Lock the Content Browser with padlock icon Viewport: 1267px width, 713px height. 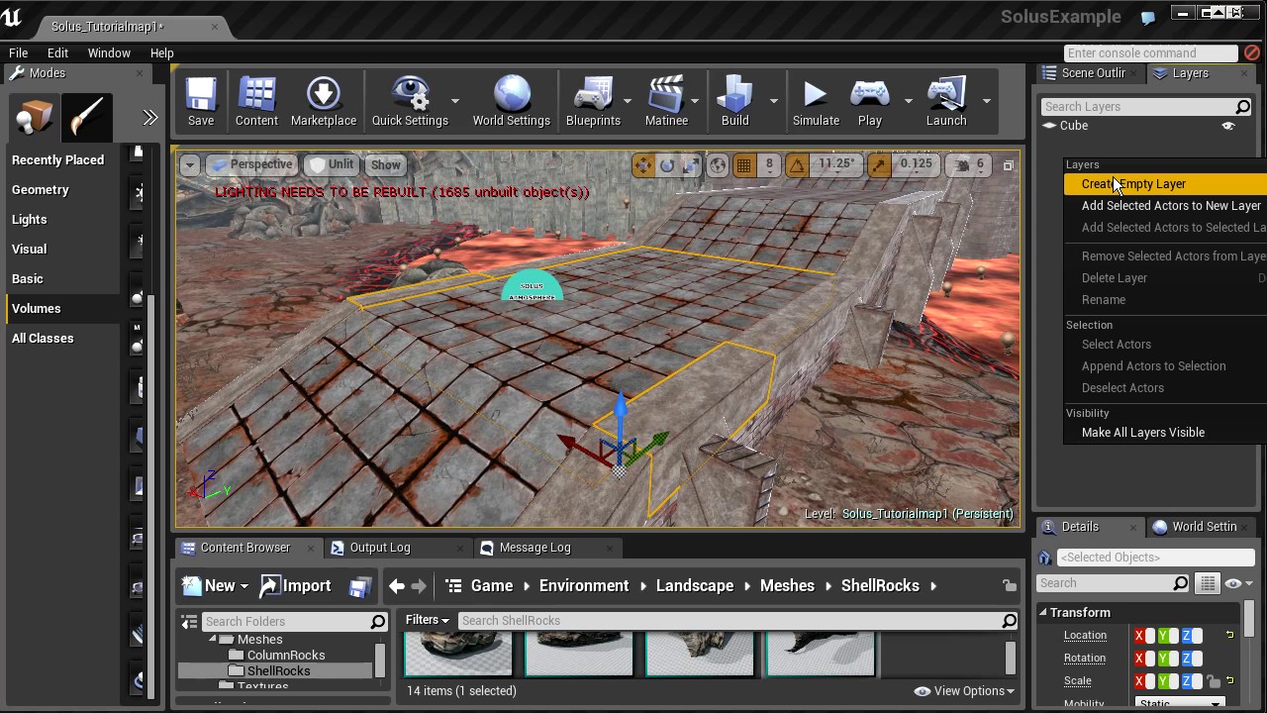pyautogui.click(x=1009, y=586)
